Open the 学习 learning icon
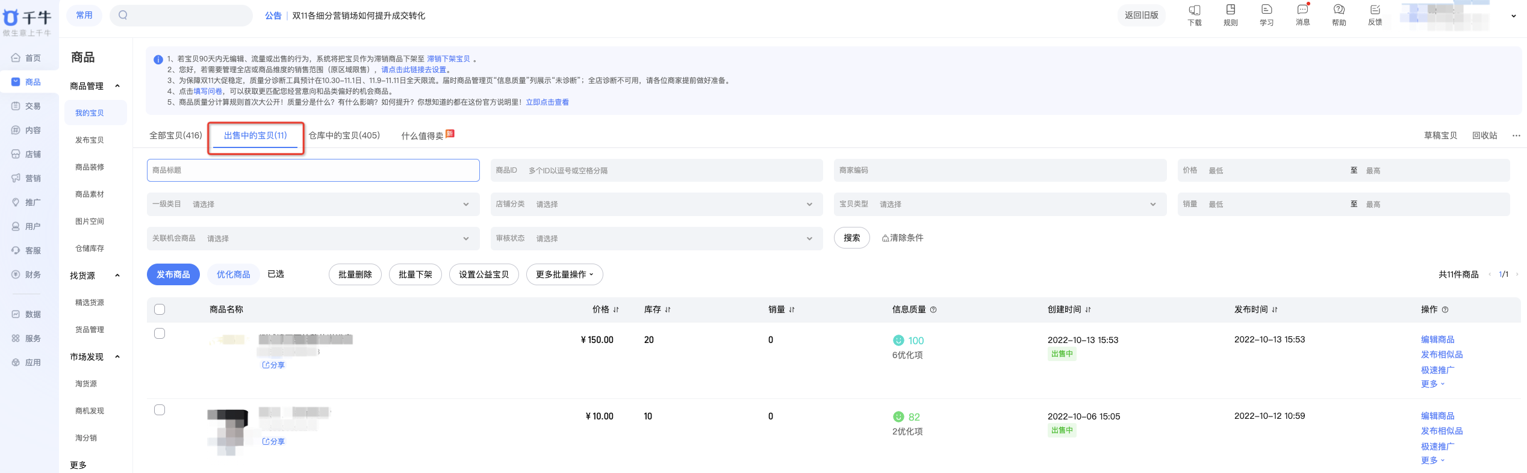1527x473 pixels. (1267, 15)
